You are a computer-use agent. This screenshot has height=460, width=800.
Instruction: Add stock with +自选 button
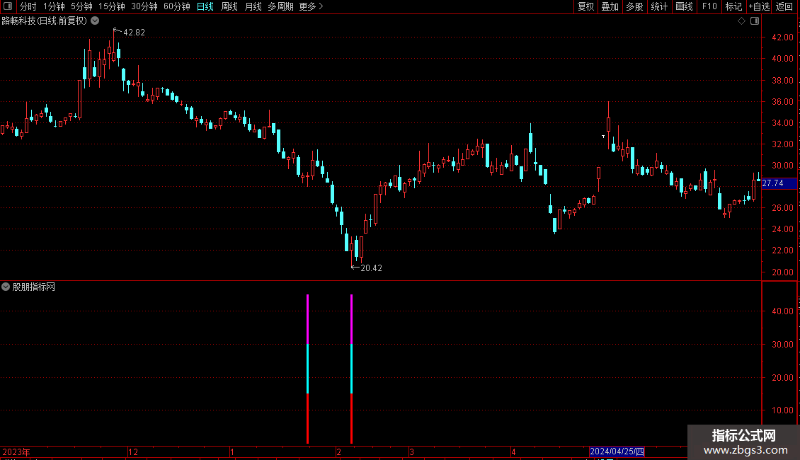[759, 6]
